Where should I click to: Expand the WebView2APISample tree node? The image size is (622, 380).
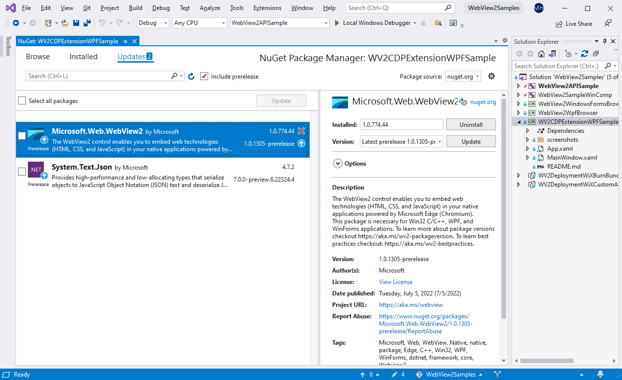click(x=519, y=86)
